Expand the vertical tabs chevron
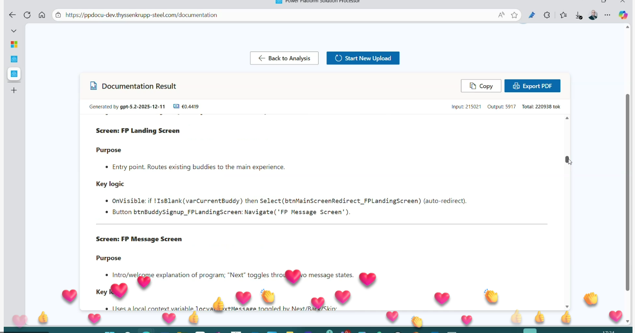 pyautogui.click(x=14, y=31)
